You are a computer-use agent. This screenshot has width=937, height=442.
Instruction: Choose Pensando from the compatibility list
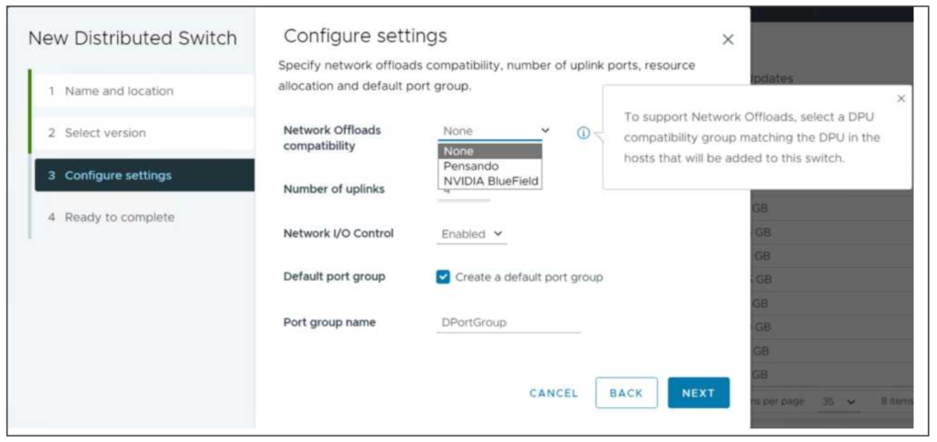coord(490,167)
